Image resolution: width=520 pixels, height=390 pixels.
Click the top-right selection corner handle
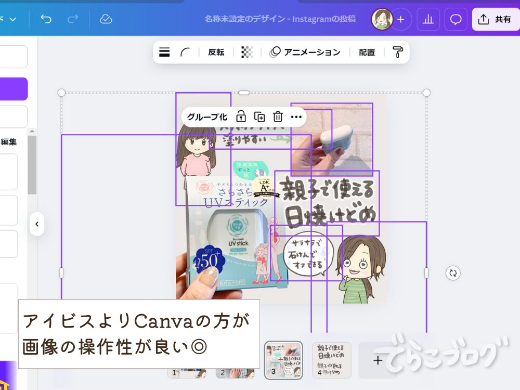pyautogui.click(x=426, y=93)
